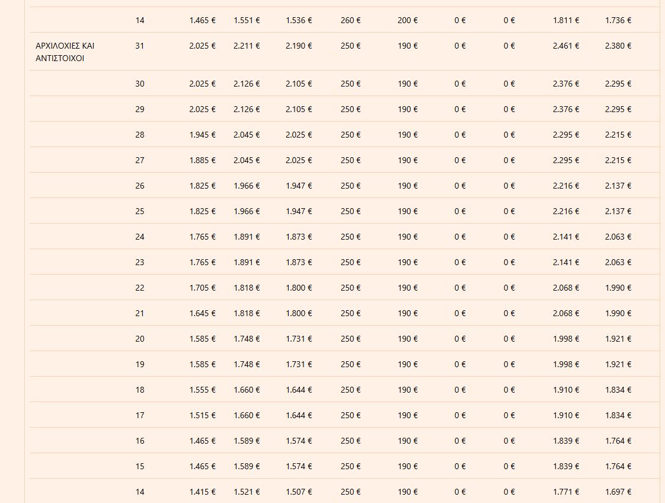Image resolution: width=665 pixels, height=503 pixels.
Task: Select the 1.697 € cell
Action: click(618, 492)
